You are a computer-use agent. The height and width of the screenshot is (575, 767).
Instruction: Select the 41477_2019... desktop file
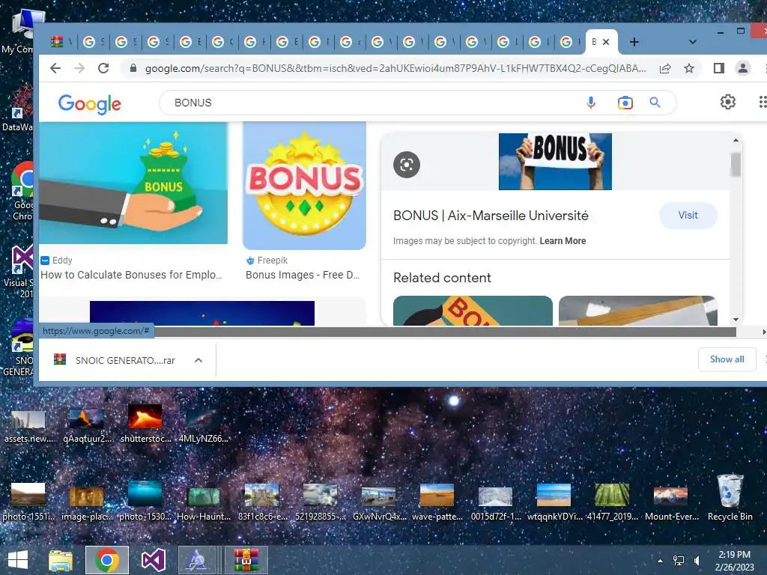pyautogui.click(x=613, y=502)
